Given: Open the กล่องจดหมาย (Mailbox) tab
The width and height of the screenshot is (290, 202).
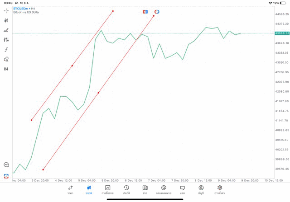Looking at the screenshot, I should click(x=164, y=189).
